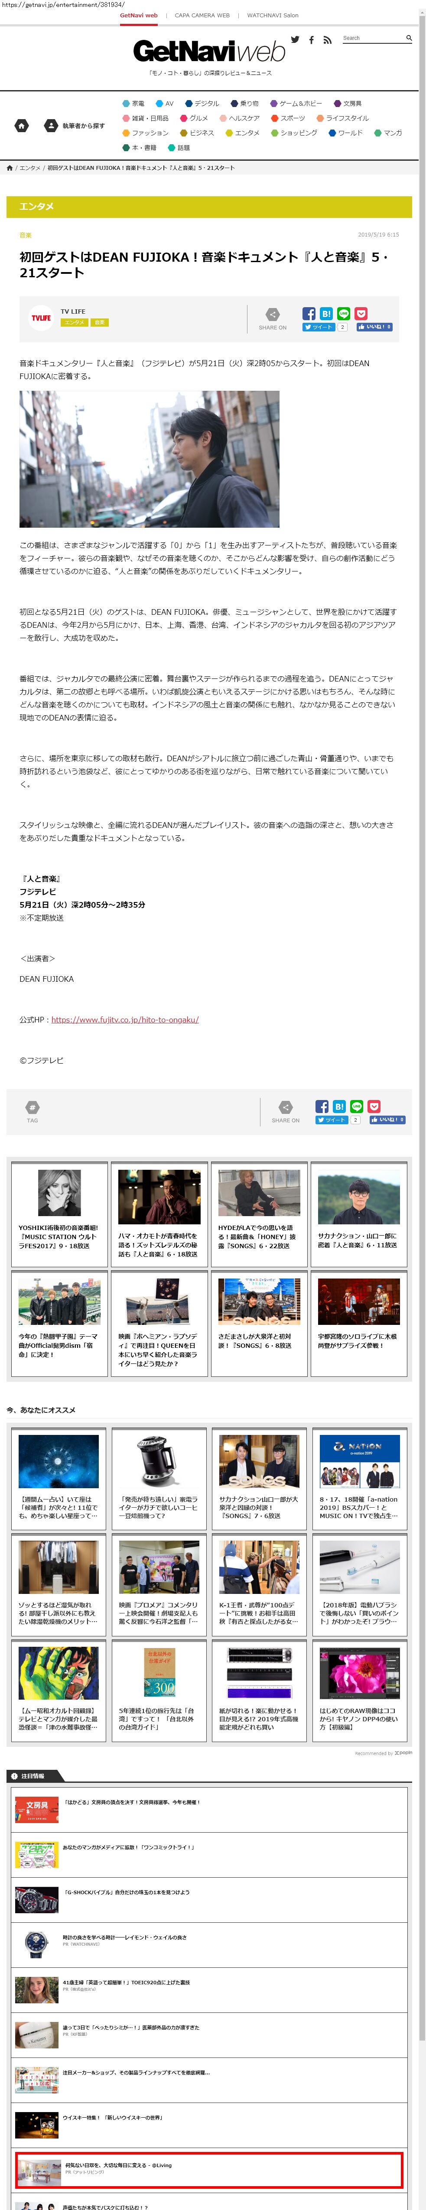Switch to WATCHNAVI Salon tab
Screen dimensions: 426x2210
273,16
